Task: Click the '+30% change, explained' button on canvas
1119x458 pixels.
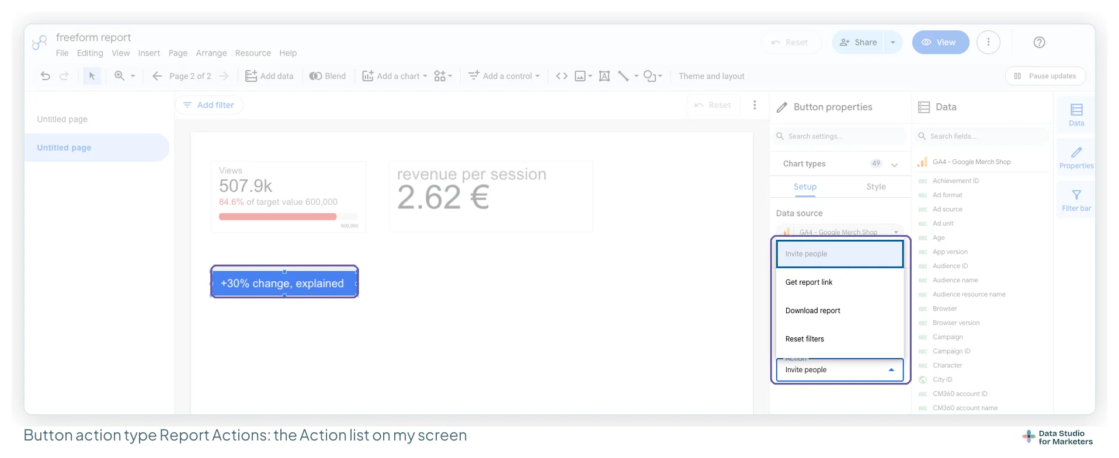Action: coord(284,283)
